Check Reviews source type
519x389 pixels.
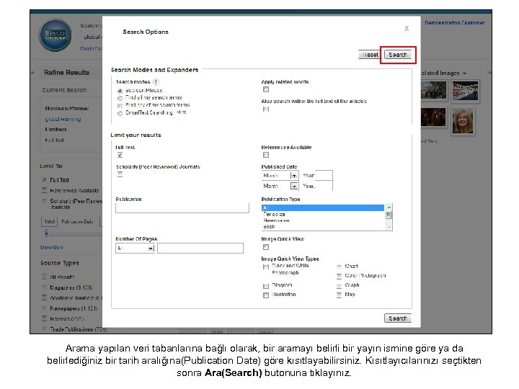click(45, 319)
